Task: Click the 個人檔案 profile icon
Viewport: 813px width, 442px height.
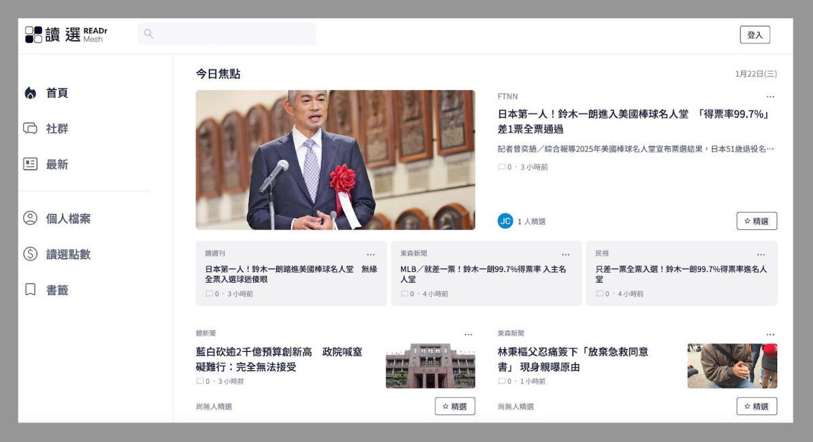Action: tap(30, 218)
